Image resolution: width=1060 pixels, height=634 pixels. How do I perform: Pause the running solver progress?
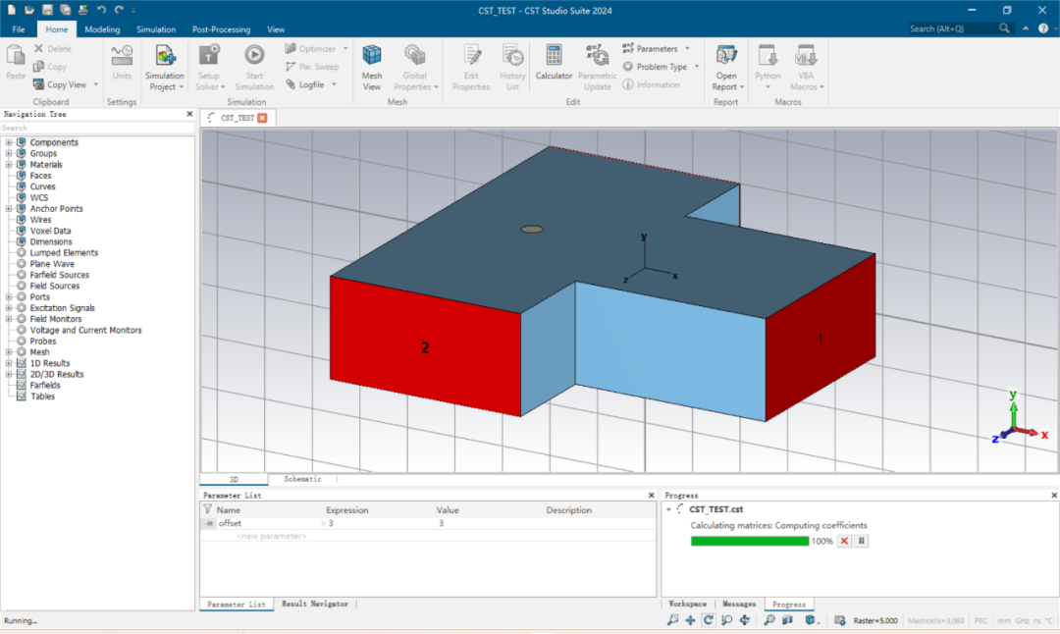click(862, 541)
